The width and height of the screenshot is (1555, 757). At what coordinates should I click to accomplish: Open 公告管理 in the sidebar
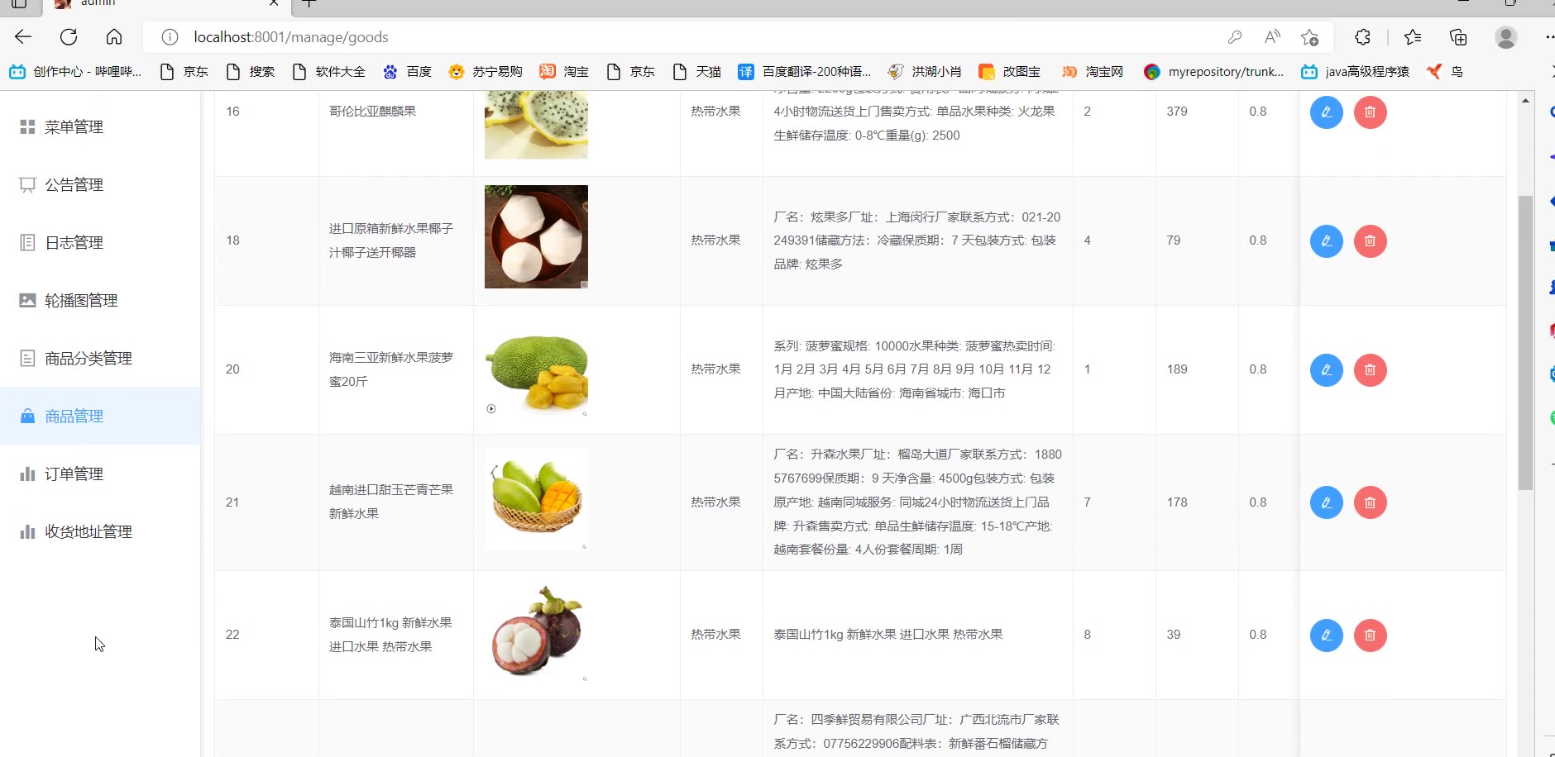(x=100, y=184)
